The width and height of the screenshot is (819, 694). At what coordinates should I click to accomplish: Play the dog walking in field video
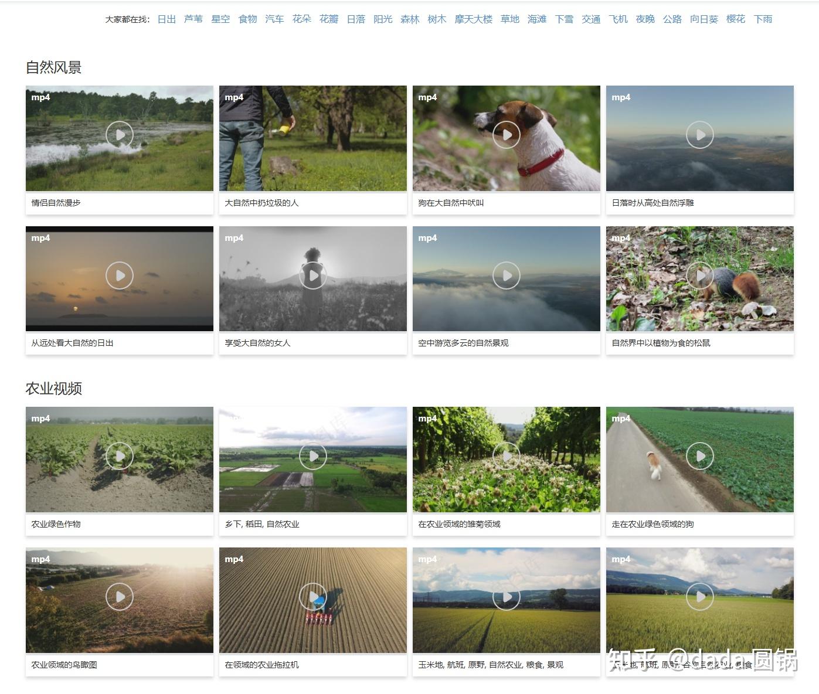point(700,456)
